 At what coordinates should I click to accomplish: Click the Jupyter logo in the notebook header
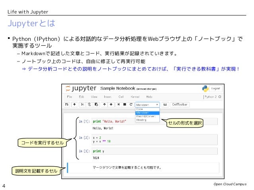point(81,88)
